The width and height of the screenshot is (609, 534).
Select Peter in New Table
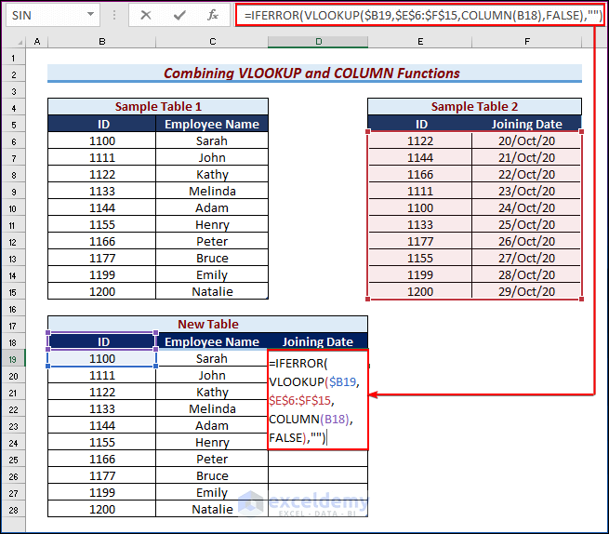click(212, 459)
